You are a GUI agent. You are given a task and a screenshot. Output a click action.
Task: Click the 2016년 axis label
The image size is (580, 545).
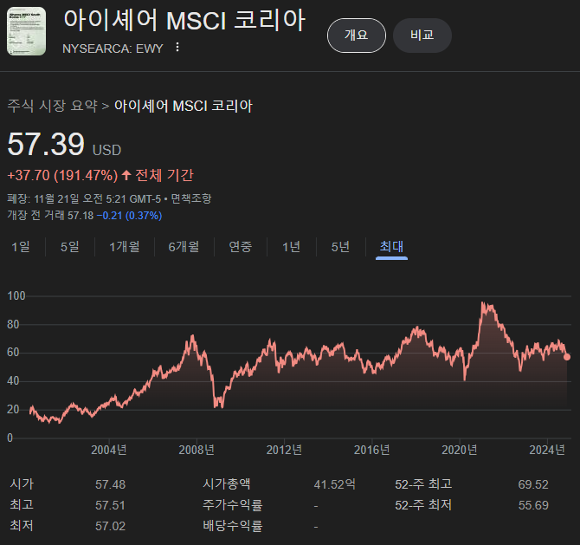[x=371, y=450]
